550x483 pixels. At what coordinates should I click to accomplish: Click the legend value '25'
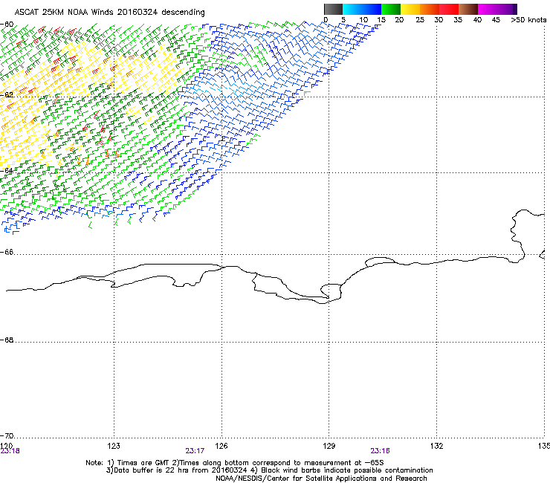tap(420, 20)
